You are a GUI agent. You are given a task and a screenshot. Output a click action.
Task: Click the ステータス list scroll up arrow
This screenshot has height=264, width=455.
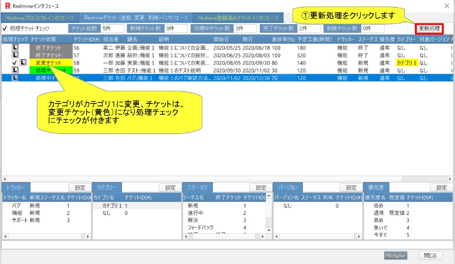coord(269,196)
